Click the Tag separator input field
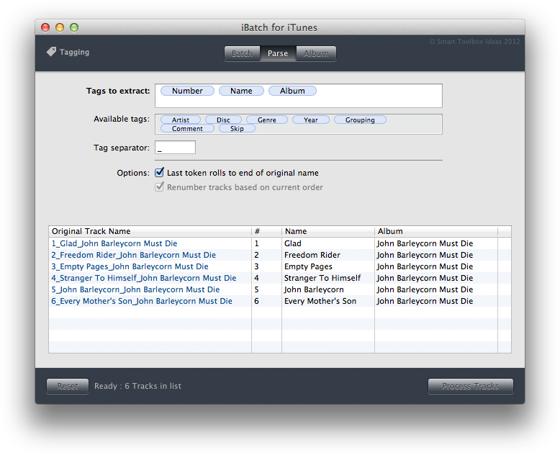560x455 pixels. (x=175, y=147)
